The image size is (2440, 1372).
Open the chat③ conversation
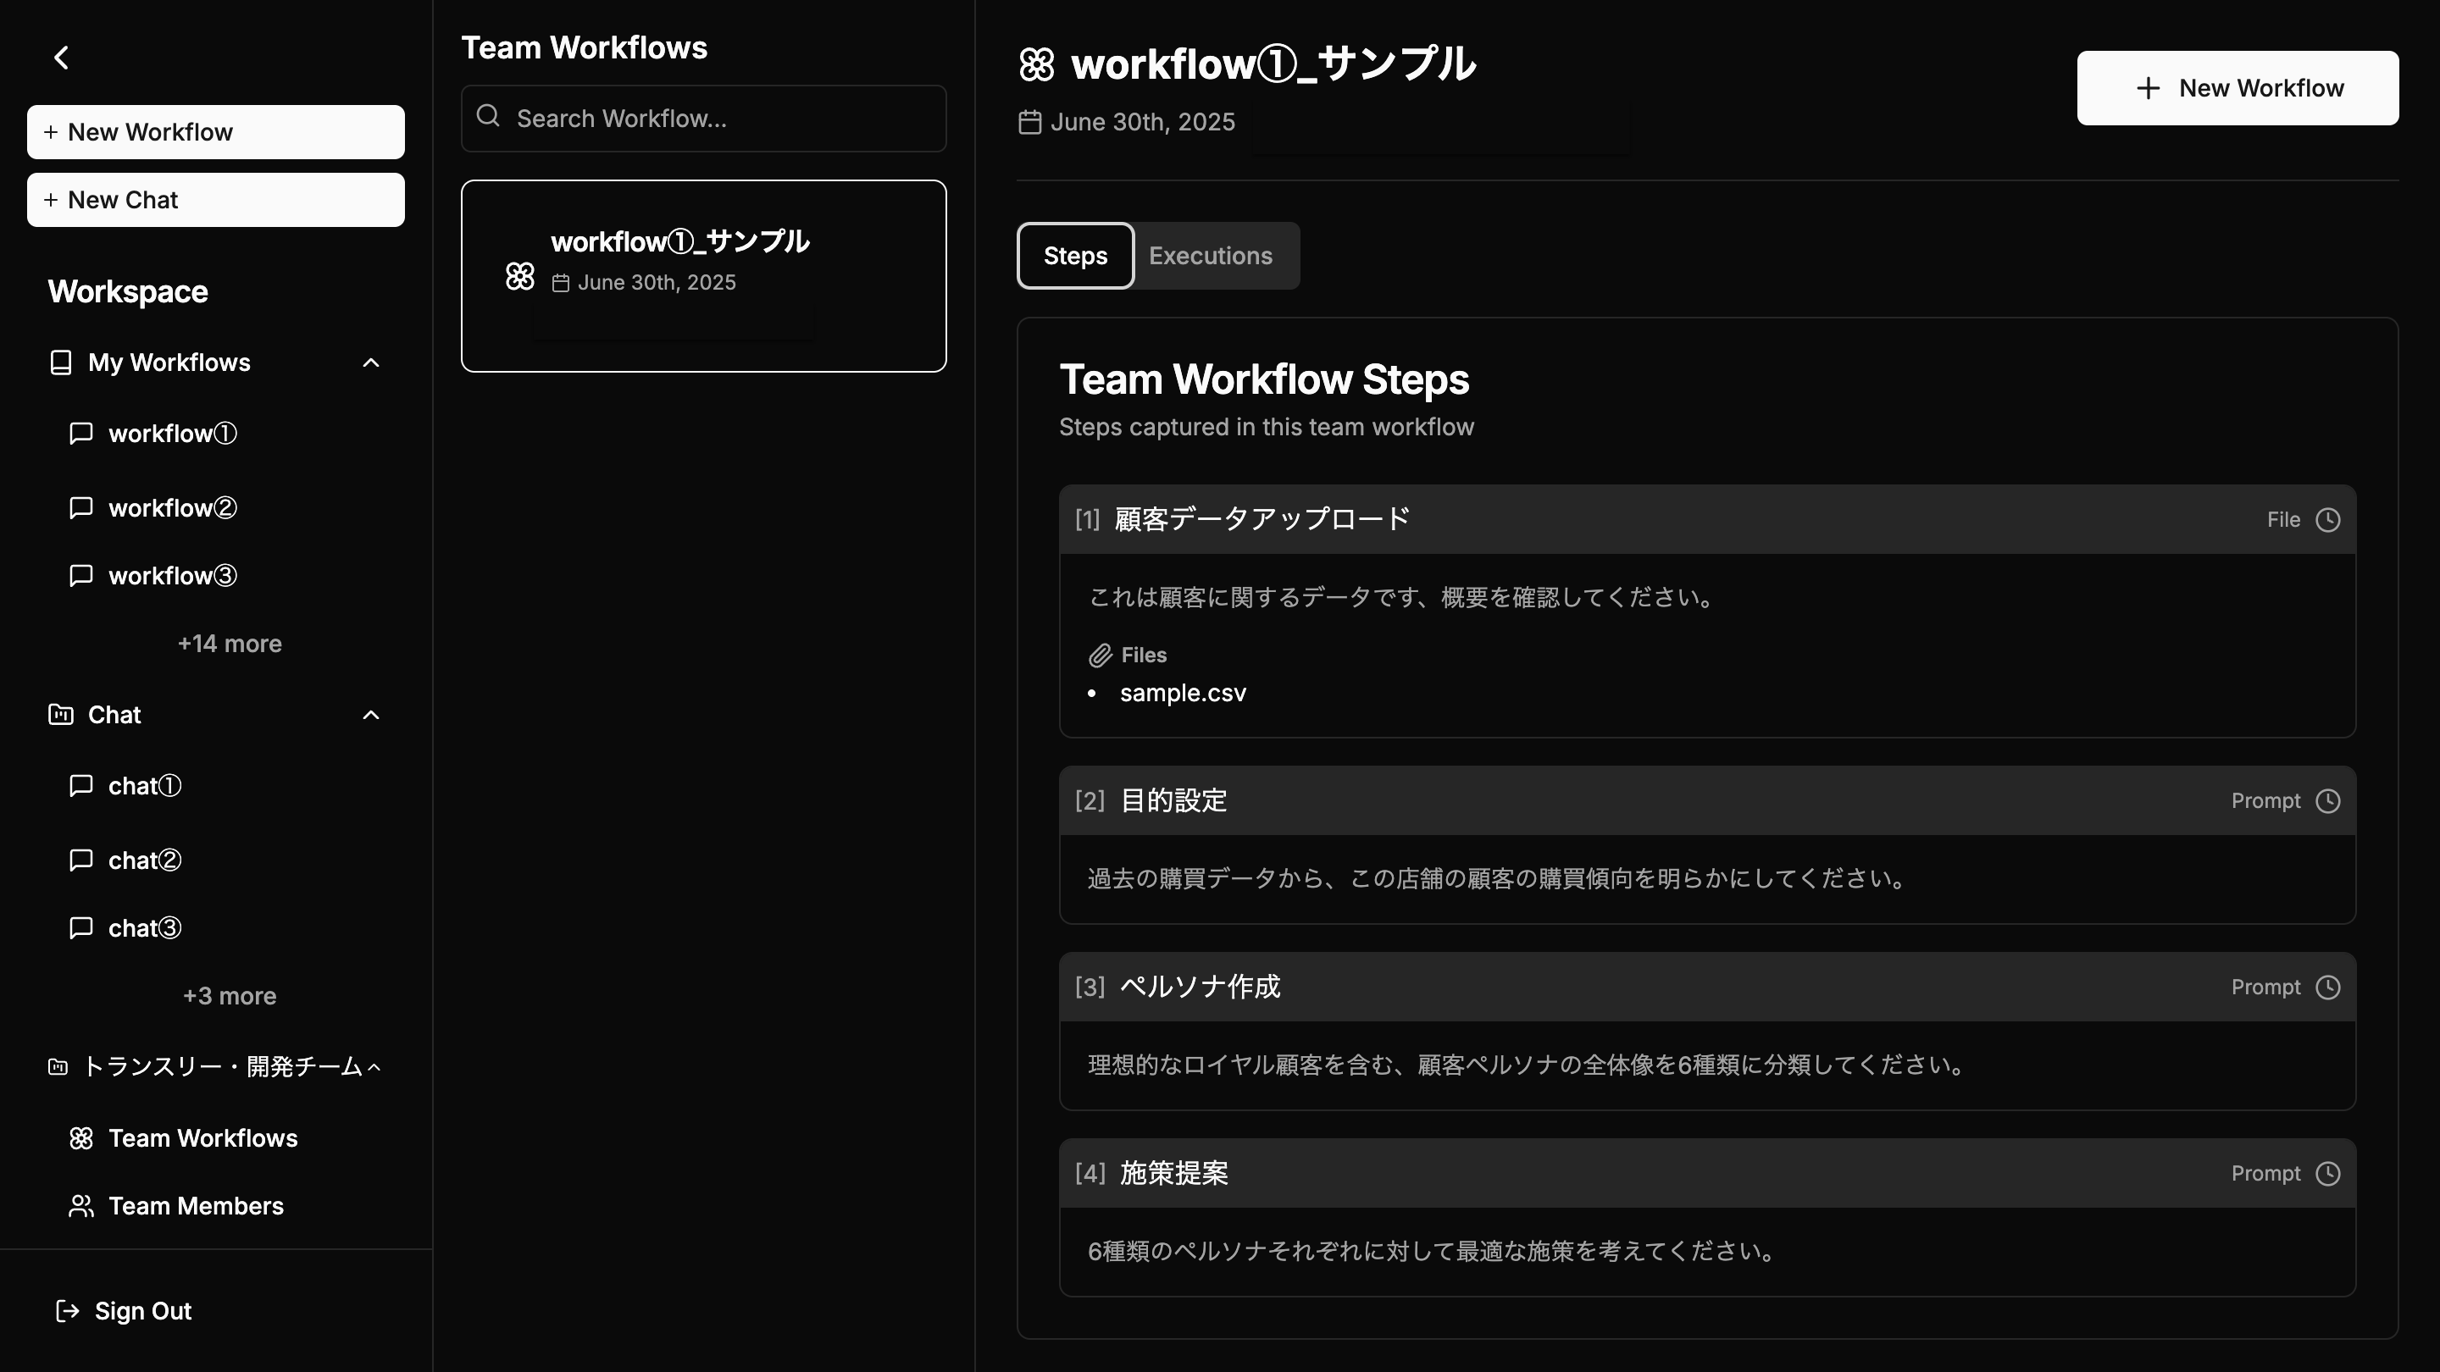[144, 928]
